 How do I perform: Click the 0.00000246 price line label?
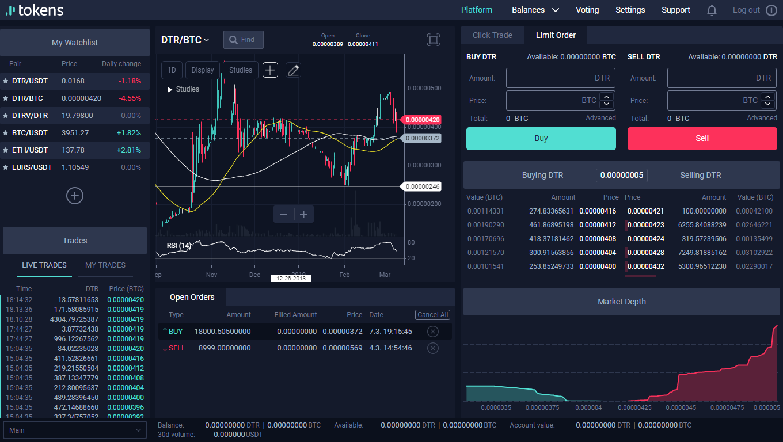tap(421, 186)
